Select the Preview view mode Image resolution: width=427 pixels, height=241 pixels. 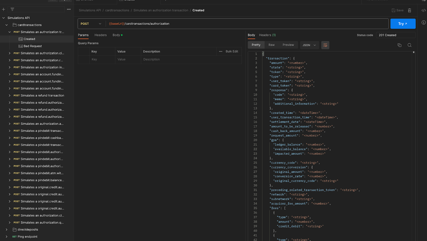288,45
